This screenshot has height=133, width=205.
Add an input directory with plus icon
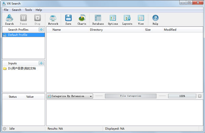[x=41, y=63]
